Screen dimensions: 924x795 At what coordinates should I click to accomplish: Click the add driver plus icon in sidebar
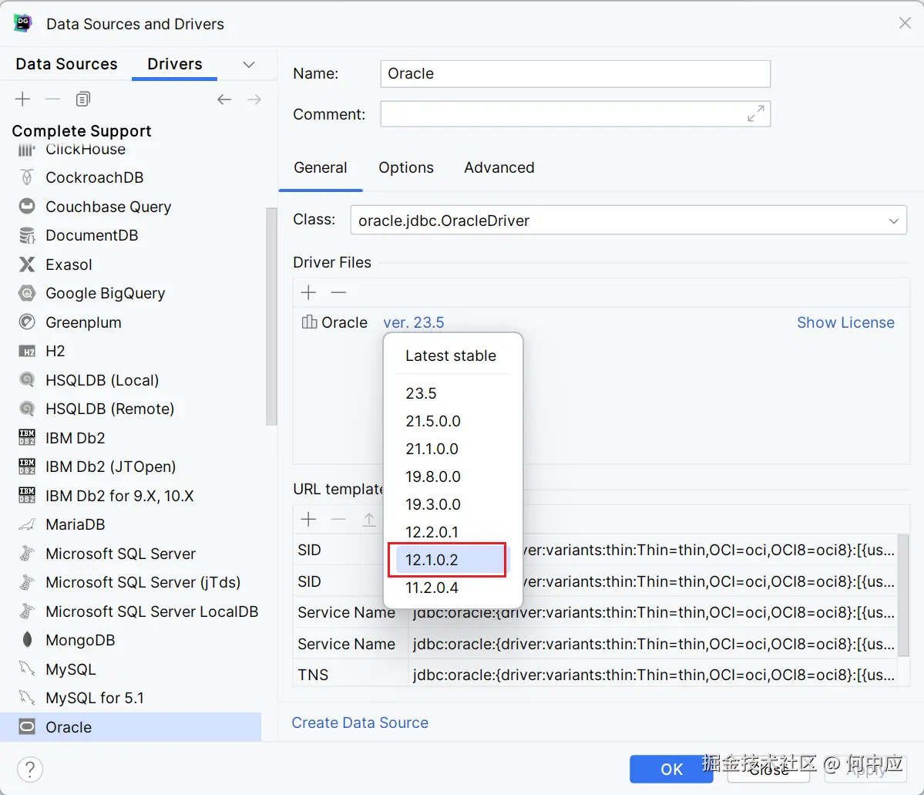click(23, 99)
